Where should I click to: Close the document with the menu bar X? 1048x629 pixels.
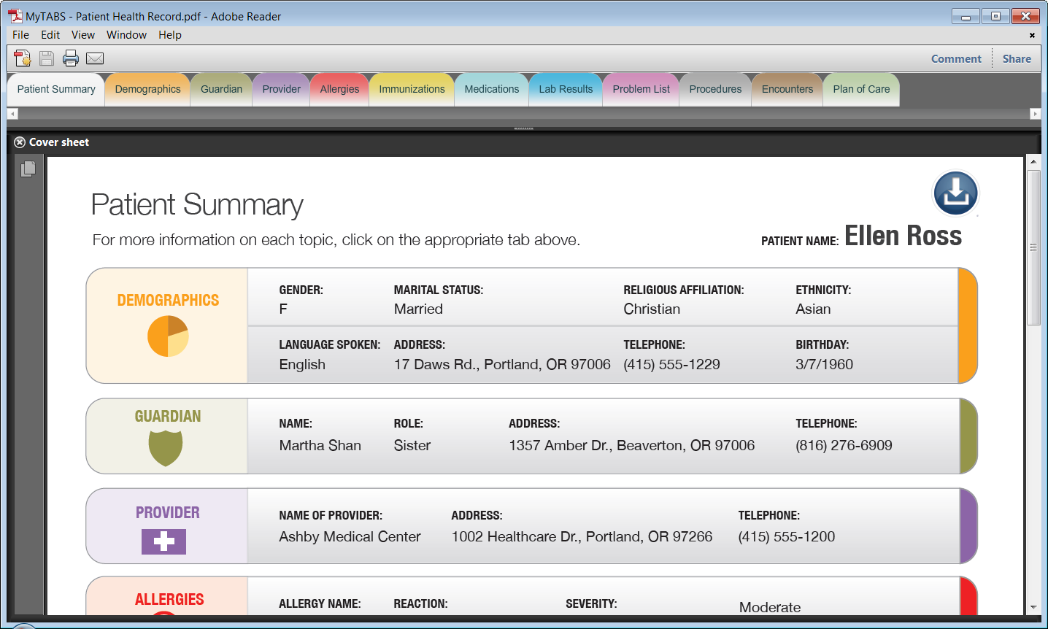1032,35
